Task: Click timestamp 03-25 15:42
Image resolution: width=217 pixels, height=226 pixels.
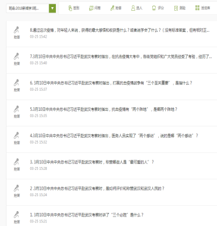Action: [39, 36]
